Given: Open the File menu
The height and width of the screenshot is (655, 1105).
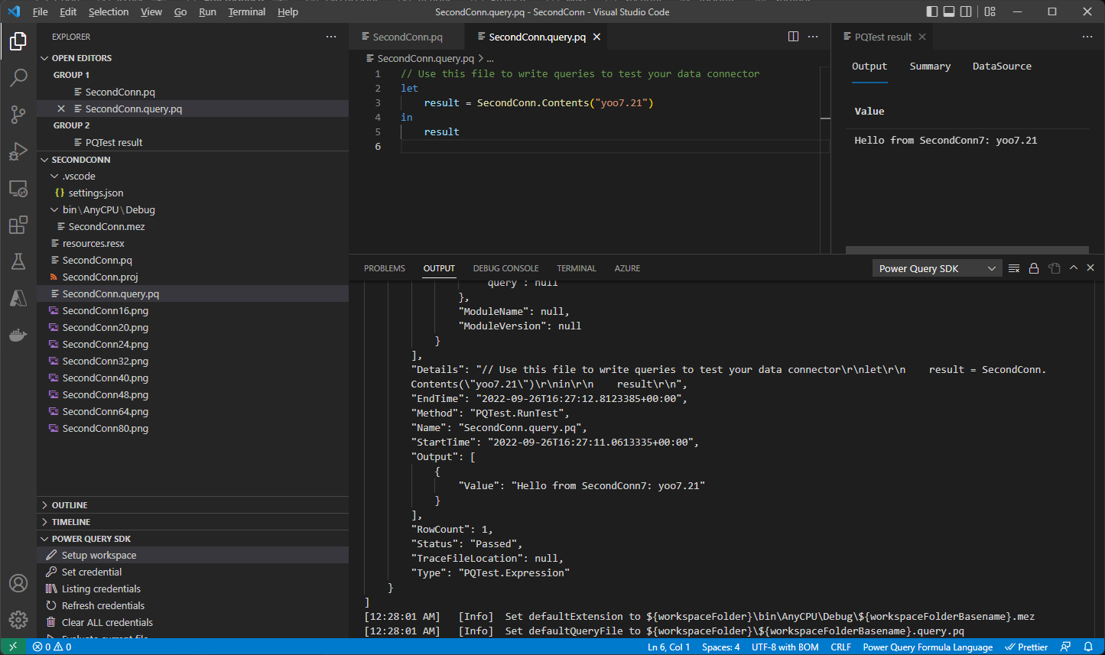Looking at the screenshot, I should [41, 11].
